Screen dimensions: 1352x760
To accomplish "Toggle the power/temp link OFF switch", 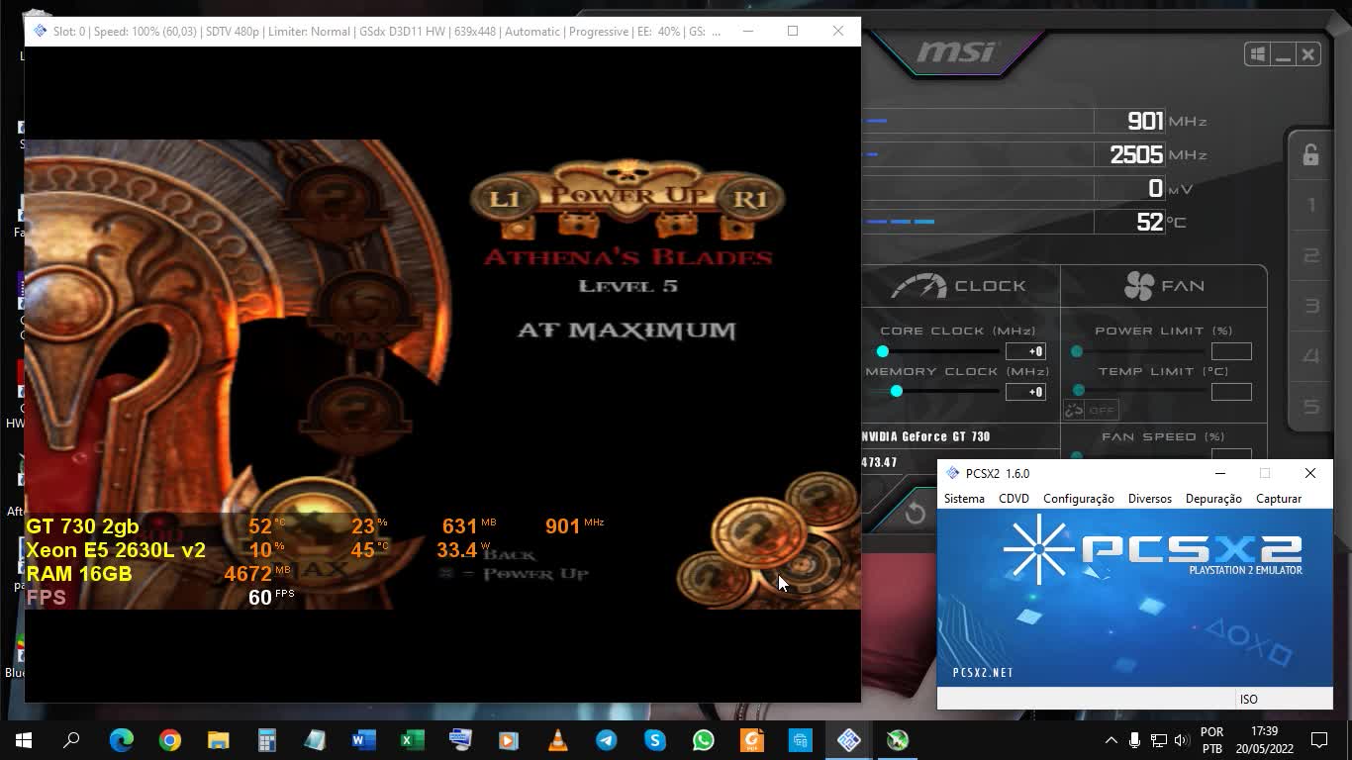I will click(x=1090, y=410).
